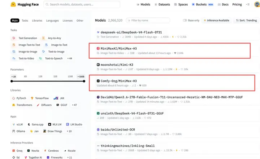This screenshot has width=260, height=159.
Task: Pick the Text-to-Image task filter
Action: 53,52
